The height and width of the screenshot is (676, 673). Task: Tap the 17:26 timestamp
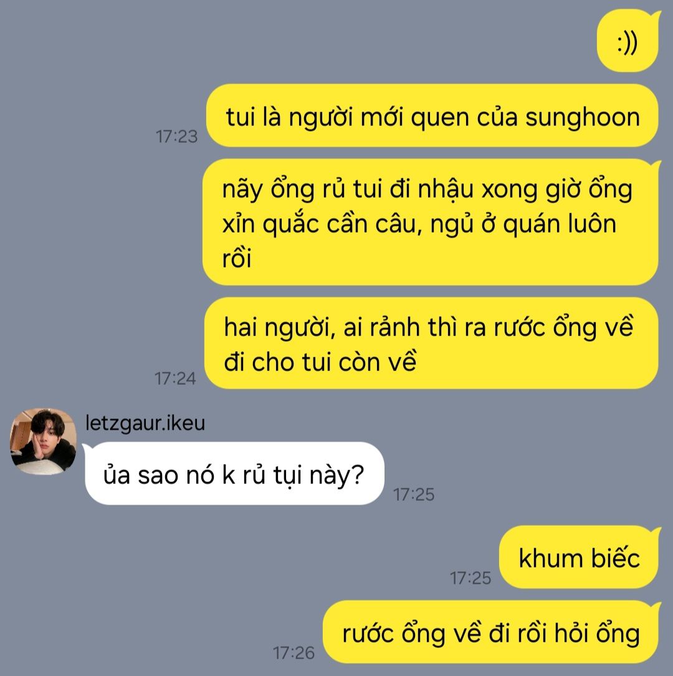[x=294, y=653]
